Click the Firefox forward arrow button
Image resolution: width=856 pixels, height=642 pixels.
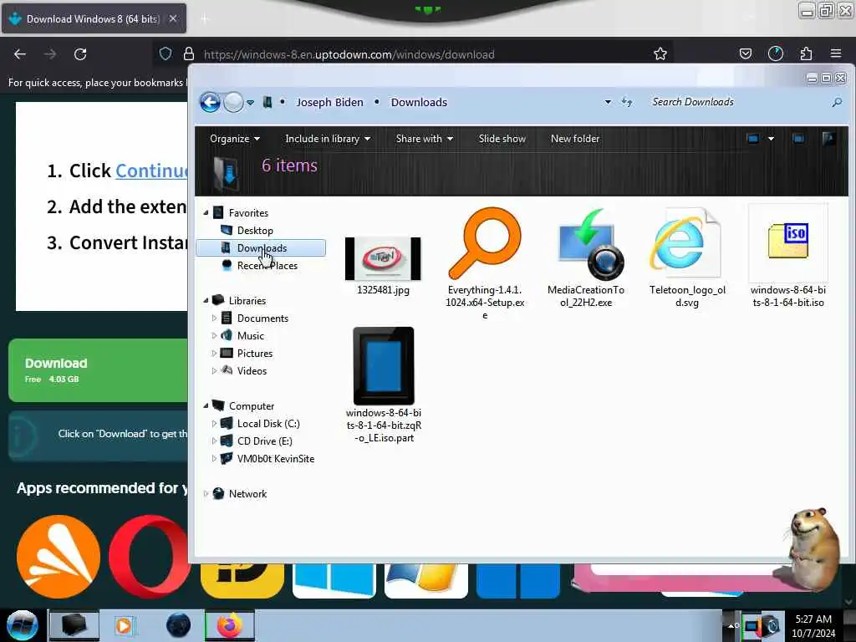click(x=50, y=54)
